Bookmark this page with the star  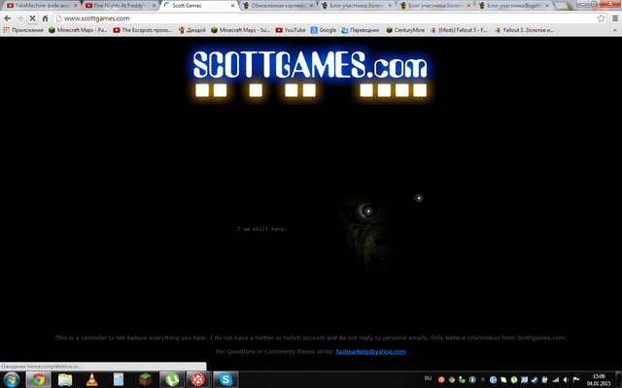tap(601, 18)
